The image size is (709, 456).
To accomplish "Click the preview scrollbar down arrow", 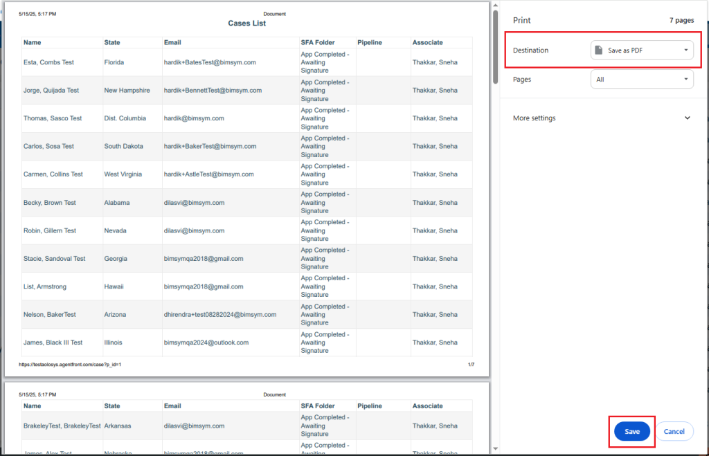I will pos(495,450).
